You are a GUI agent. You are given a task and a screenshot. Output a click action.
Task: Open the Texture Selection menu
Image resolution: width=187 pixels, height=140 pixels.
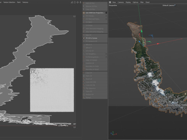[x=9, y=2]
